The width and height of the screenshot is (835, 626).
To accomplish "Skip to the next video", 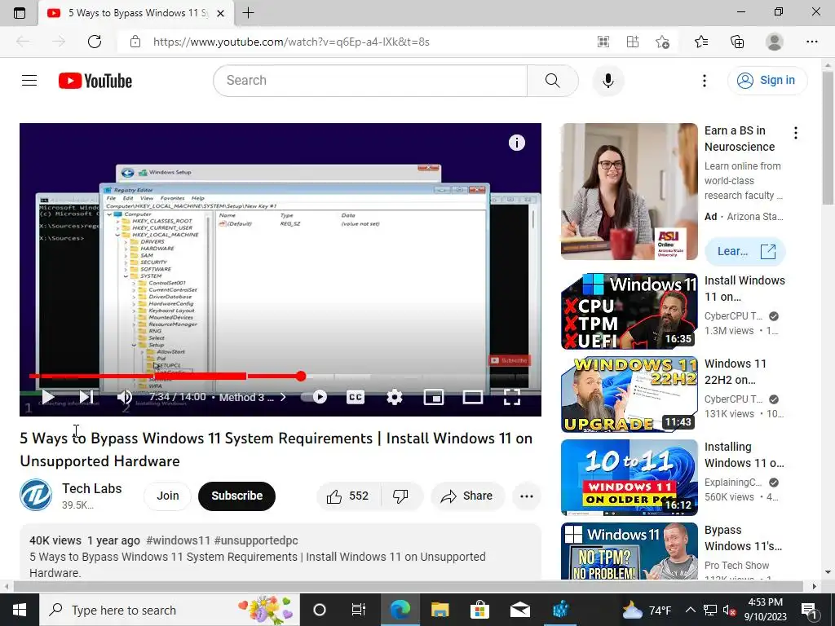I will point(86,397).
